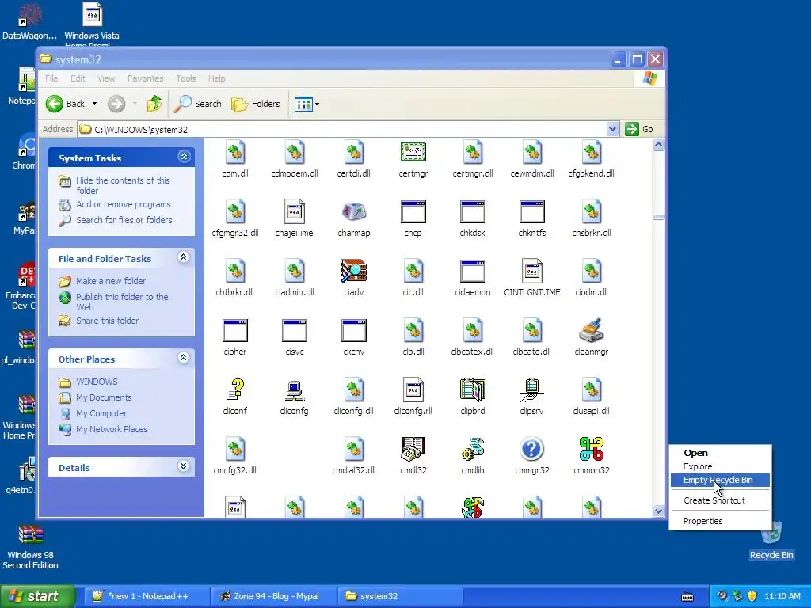
Task: Open the charmap character map file
Action: [354, 212]
